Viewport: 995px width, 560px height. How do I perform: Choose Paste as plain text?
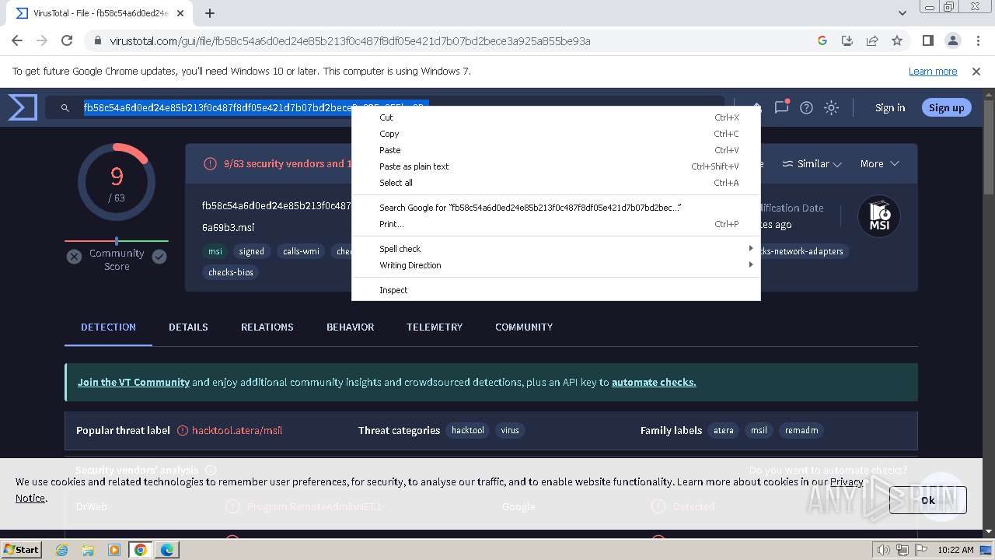(x=556, y=166)
